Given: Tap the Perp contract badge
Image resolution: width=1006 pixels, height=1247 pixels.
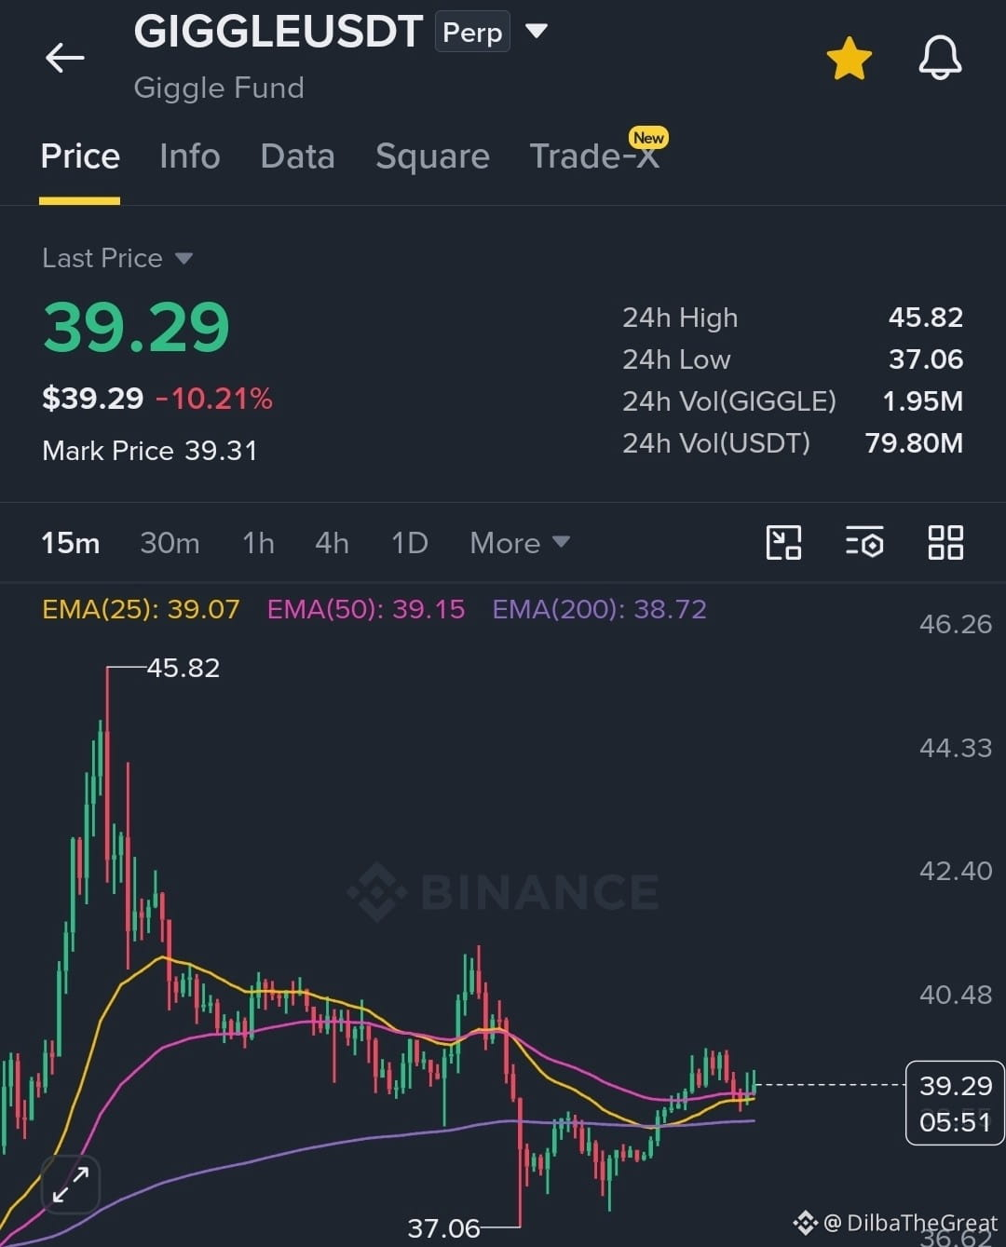Looking at the screenshot, I should click(x=472, y=33).
